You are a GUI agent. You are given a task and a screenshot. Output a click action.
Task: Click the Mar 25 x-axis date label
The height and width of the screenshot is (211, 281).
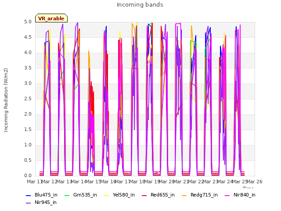tap(240, 182)
